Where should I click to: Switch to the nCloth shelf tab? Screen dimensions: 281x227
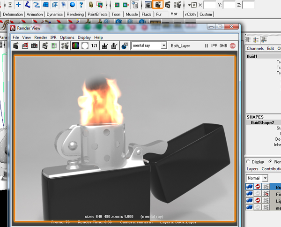pyautogui.click(x=190, y=14)
